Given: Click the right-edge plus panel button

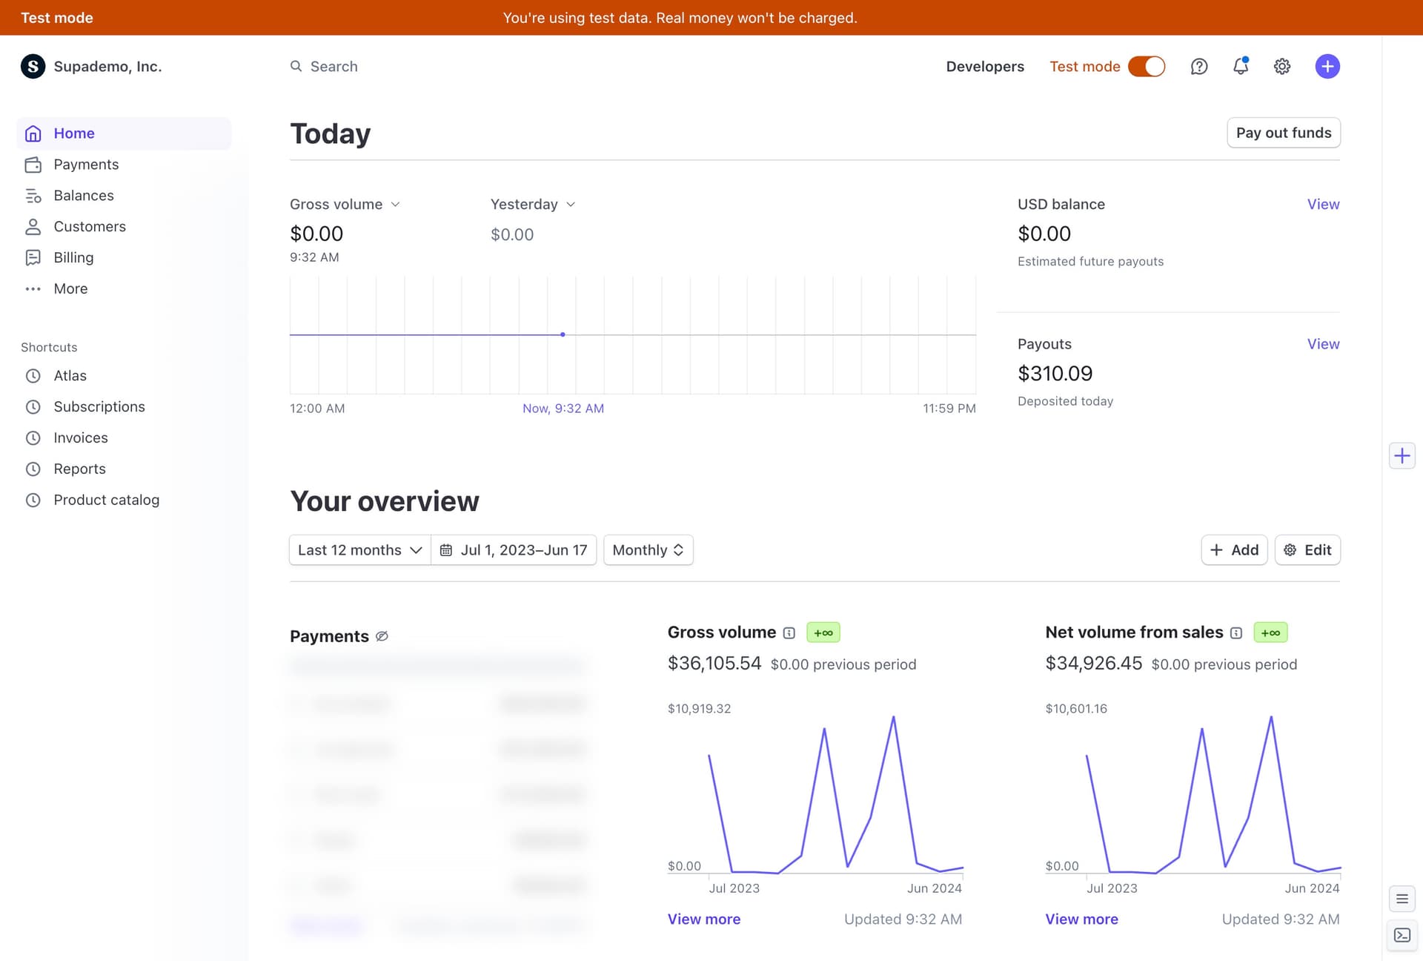Looking at the screenshot, I should coord(1402,455).
